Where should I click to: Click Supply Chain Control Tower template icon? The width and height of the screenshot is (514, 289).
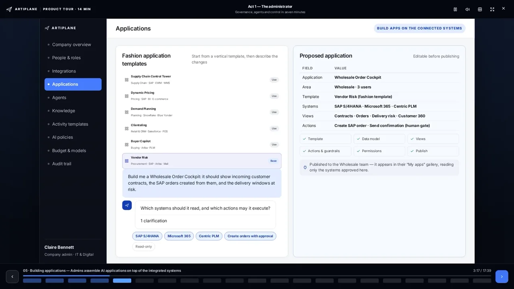tap(126, 80)
